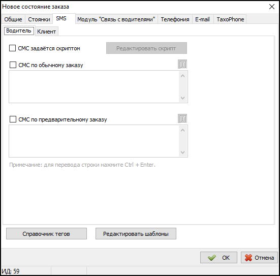Click up arrow of regular order SMS scrollbar

click(x=182, y=76)
